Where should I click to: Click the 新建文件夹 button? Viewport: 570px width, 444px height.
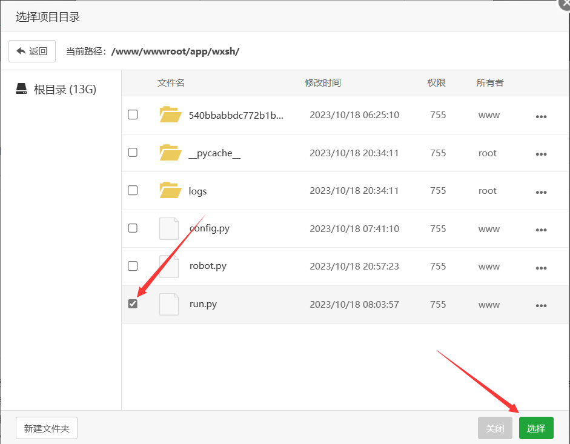[47, 428]
